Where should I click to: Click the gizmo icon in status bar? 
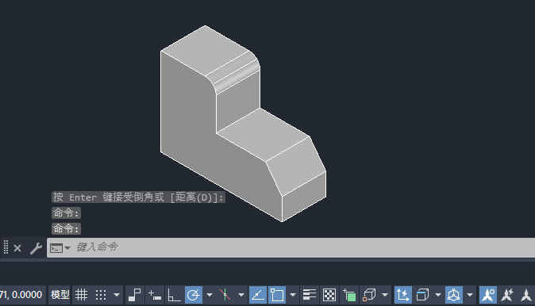point(453,295)
